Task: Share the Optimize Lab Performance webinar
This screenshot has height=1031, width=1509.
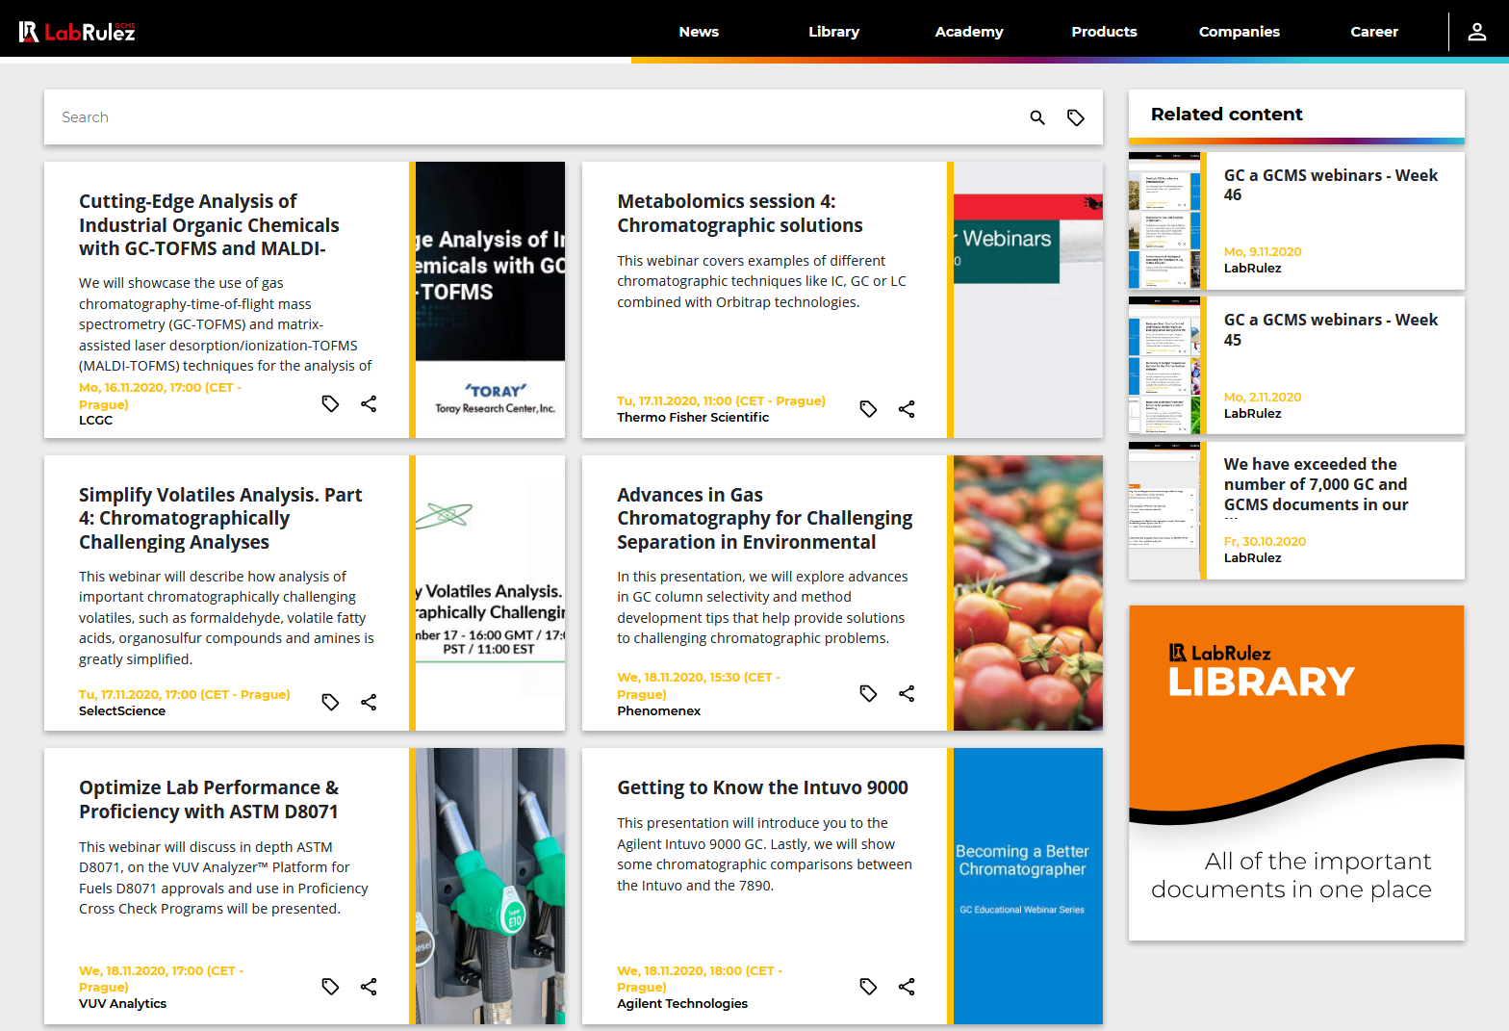Action: pyautogui.click(x=369, y=987)
